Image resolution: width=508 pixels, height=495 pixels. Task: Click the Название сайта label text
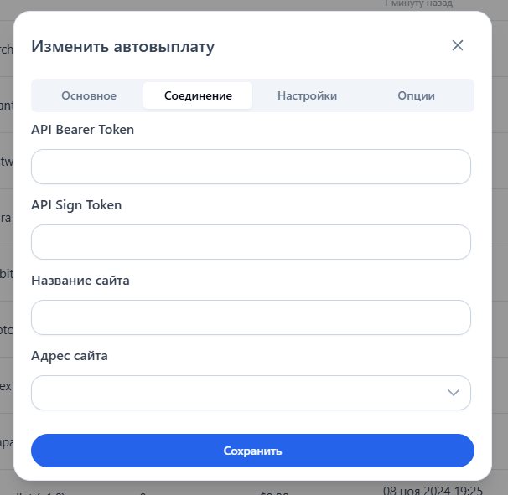(80, 281)
